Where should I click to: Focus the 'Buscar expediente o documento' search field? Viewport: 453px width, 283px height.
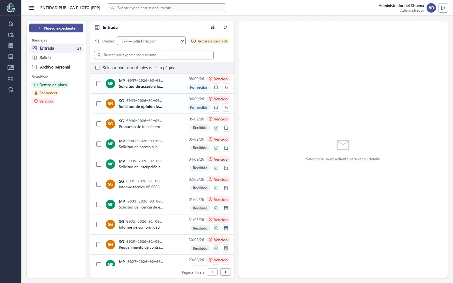point(166,8)
